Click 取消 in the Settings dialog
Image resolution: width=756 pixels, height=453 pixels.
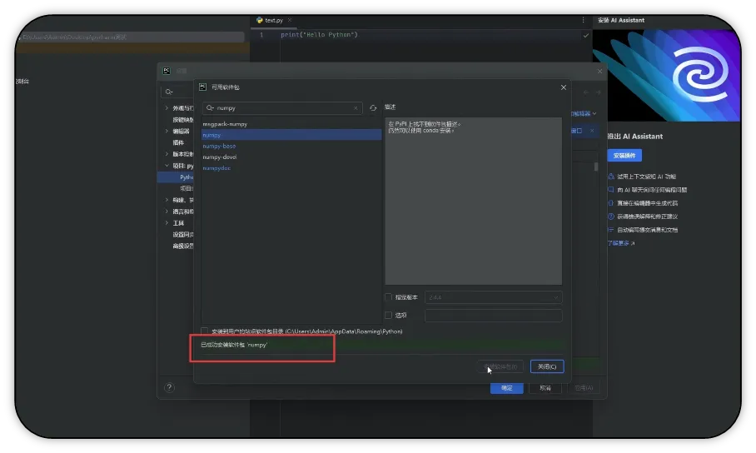[545, 388]
